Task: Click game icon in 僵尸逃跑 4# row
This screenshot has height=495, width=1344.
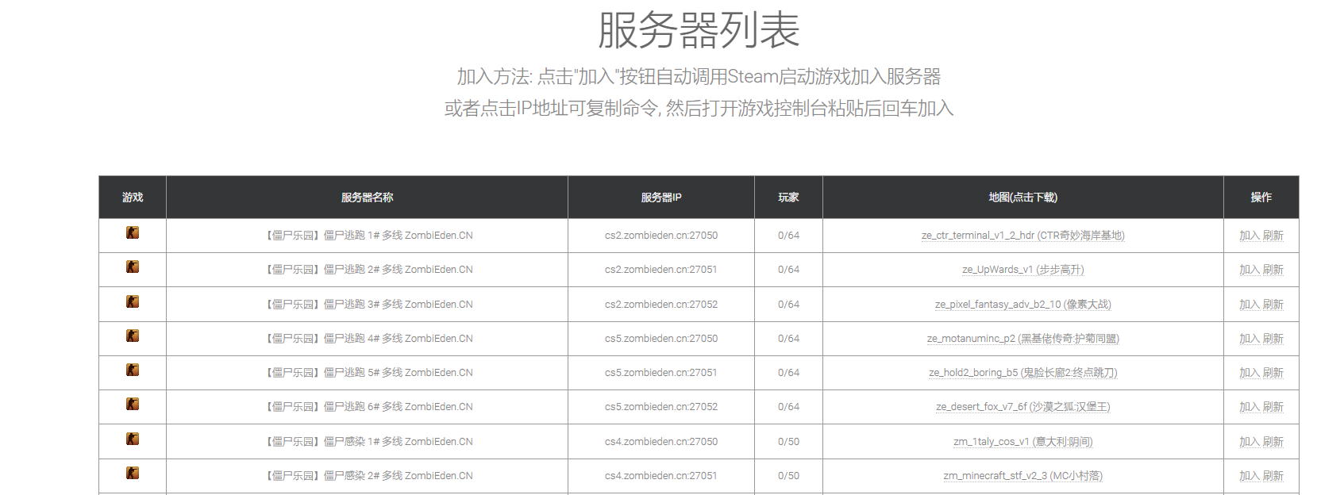Action: point(133,336)
